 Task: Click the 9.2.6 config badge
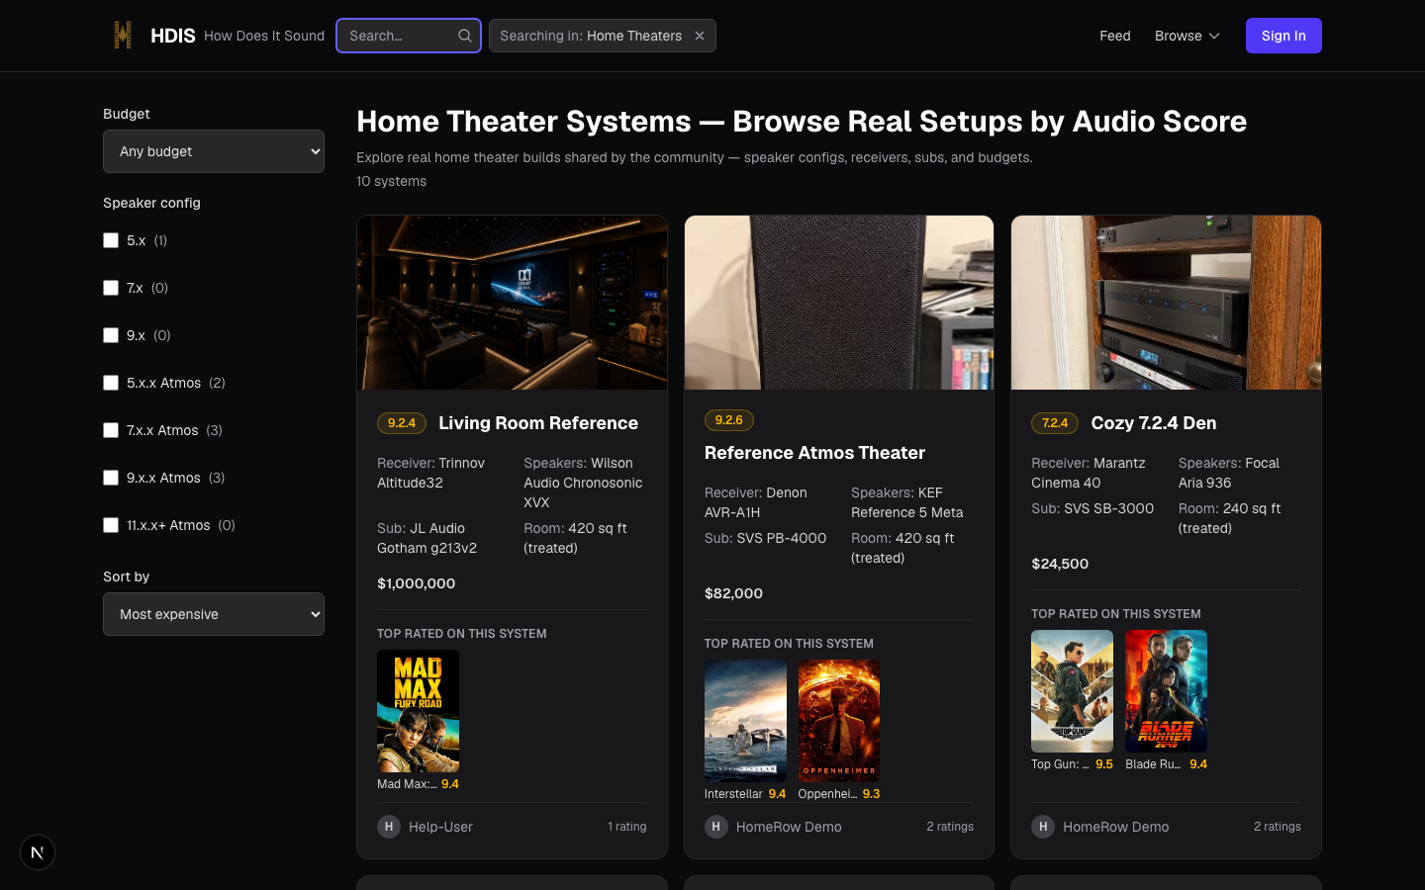(729, 420)
